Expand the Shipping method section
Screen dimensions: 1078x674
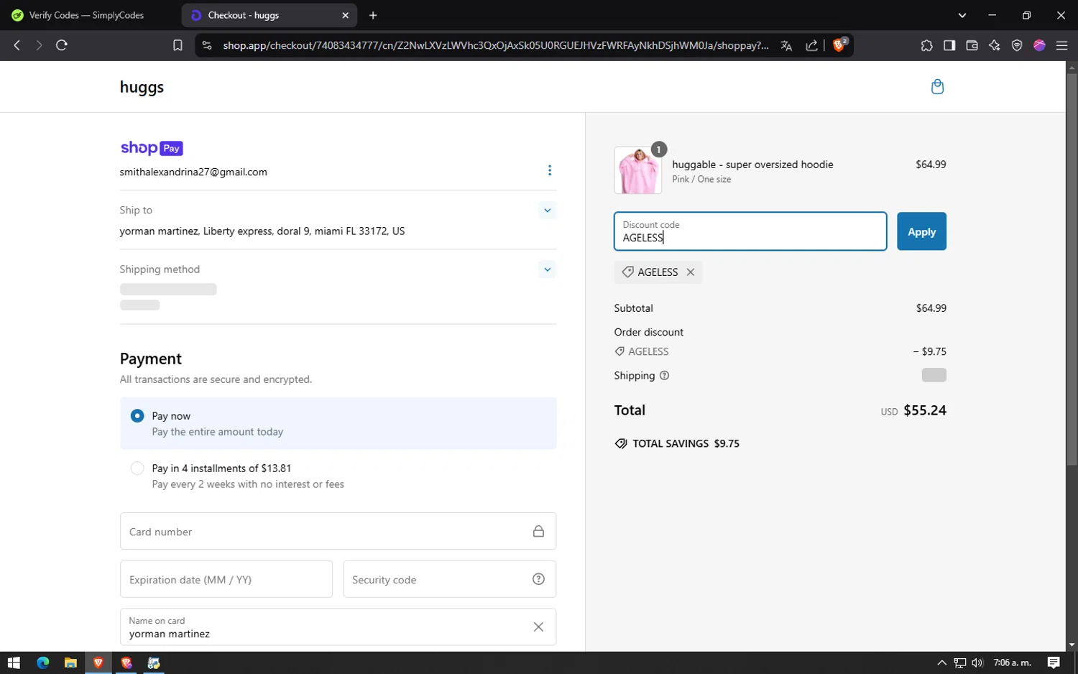coord(548,269)
